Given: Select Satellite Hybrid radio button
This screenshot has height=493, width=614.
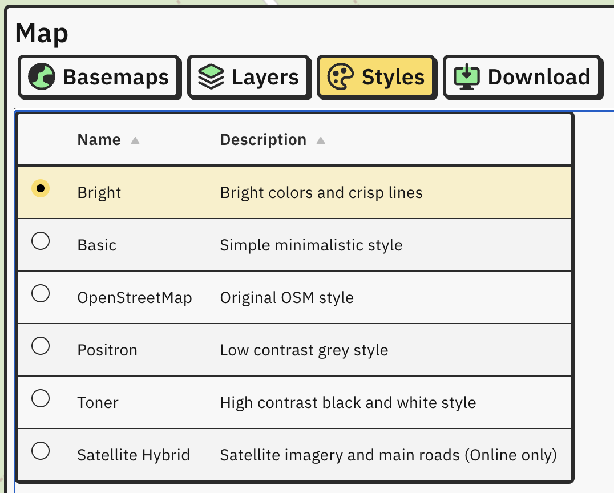Looking at the screenshot, I should (x=41, y=451).
